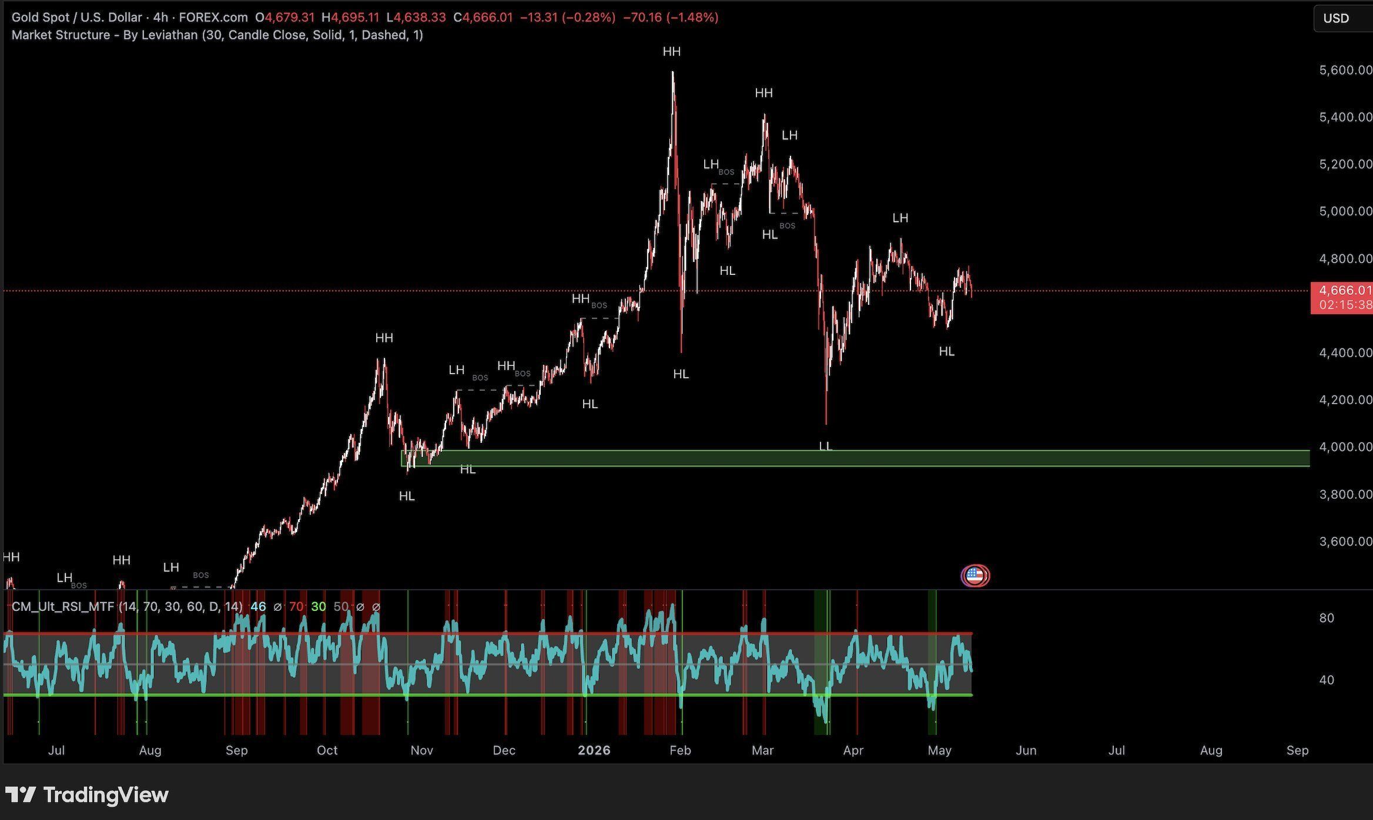
Task: Select the highest HH label above the January peak
Action: coord(672,52)
